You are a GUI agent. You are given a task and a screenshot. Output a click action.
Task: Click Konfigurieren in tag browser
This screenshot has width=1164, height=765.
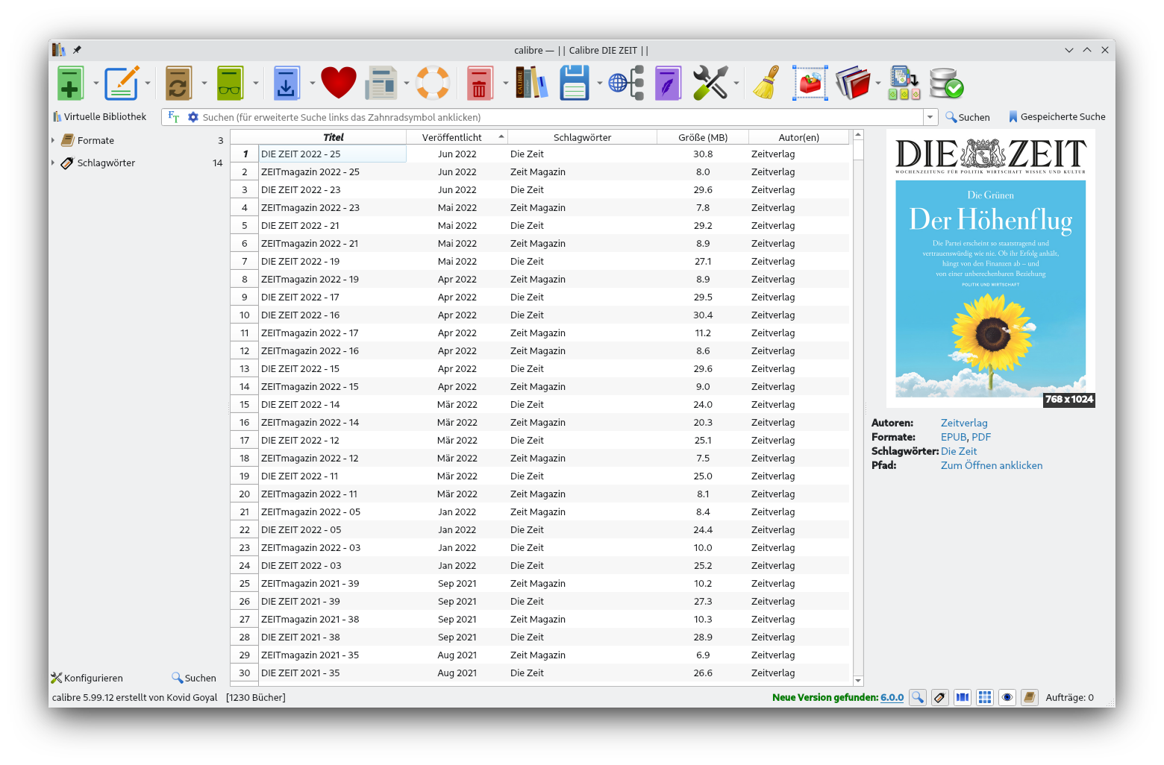coord(87,678)
